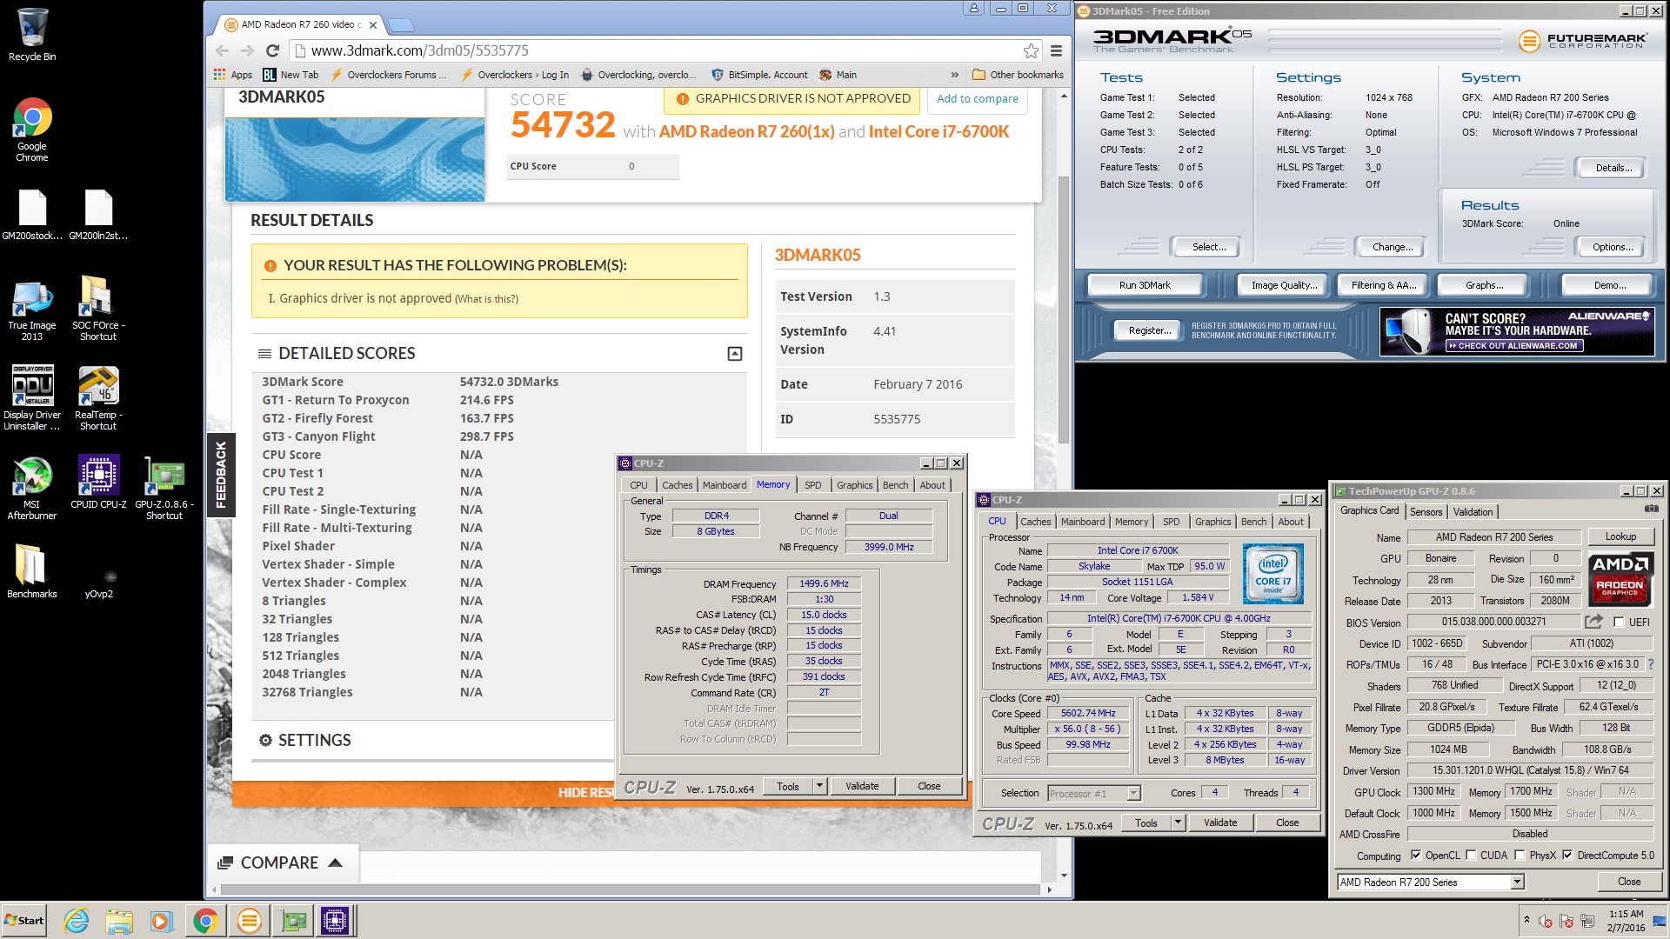This screenshot has height=939, width=1670.
Task: Open Other bookmarks folder
Action: tap(1018, 75)
